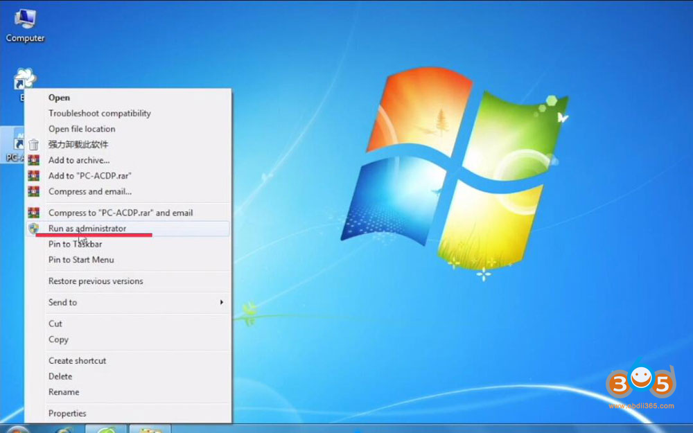Choose Create shortcut
Image resolution: width=693 pixels, height=433 pixels.
tap(77, 361)
